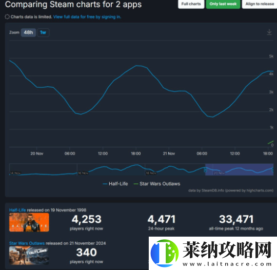Grab the left navigator range handle

(205, 170)
